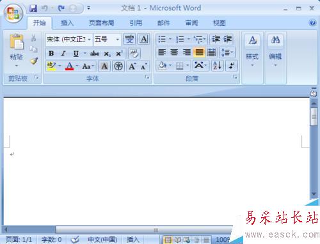Viewport: 320px width, 244px height.
Task: Click the phonetic guide 文 icon
Action: tap(129, 40)
